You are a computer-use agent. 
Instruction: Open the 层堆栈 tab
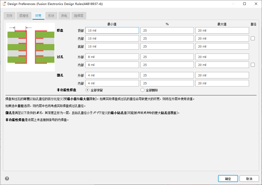pyautogui.click(x=24, y=15)
